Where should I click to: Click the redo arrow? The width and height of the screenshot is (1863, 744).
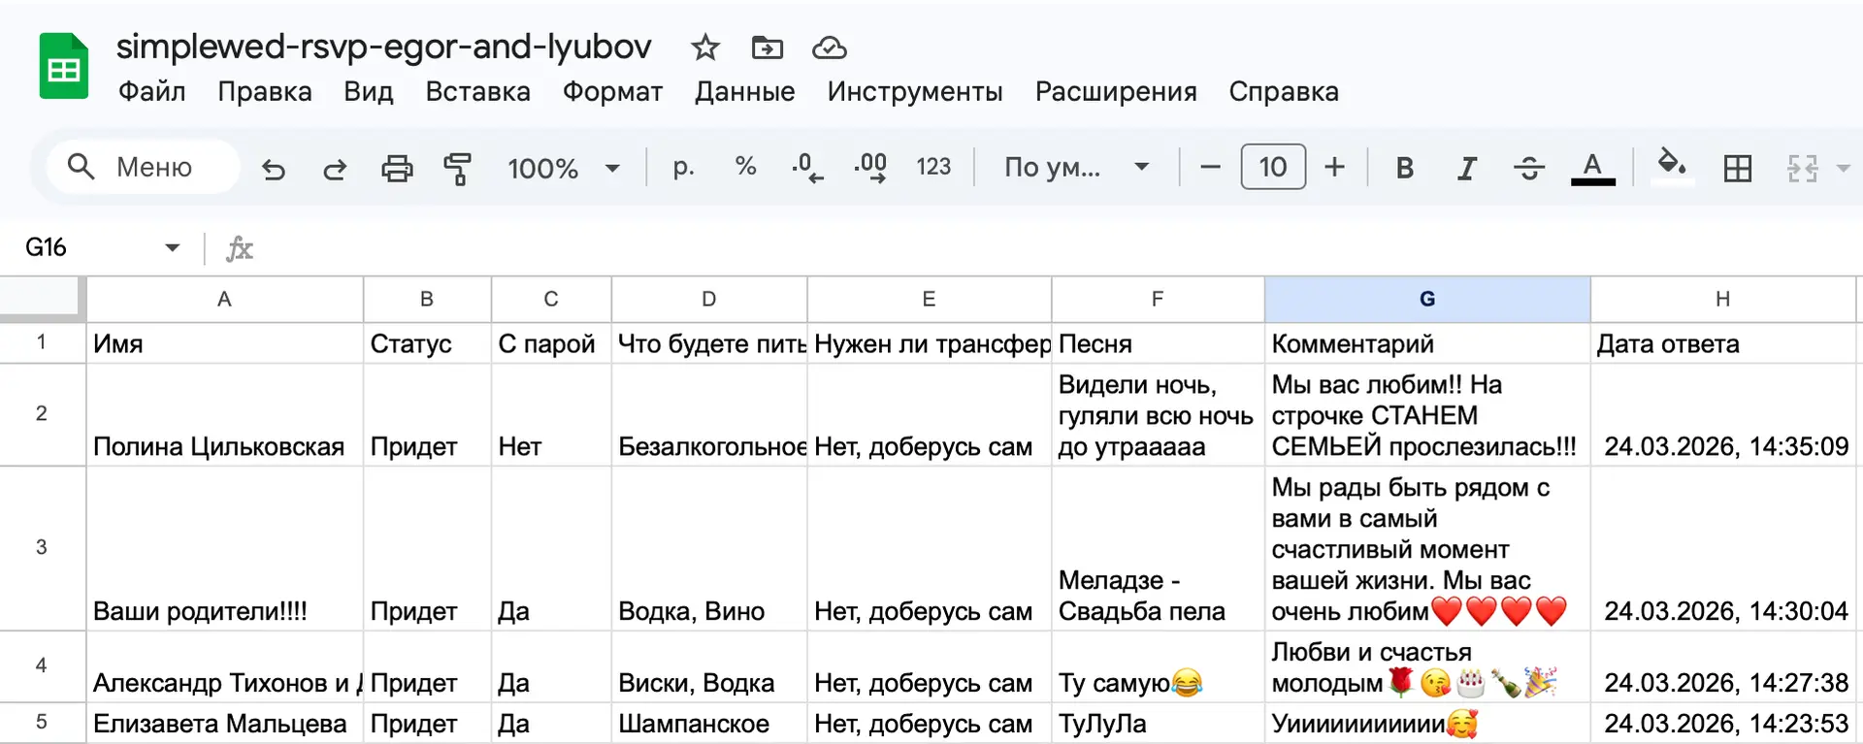click(x=335, y=169)
